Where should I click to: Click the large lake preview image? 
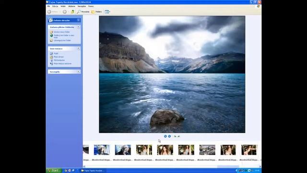pos(172,74)
